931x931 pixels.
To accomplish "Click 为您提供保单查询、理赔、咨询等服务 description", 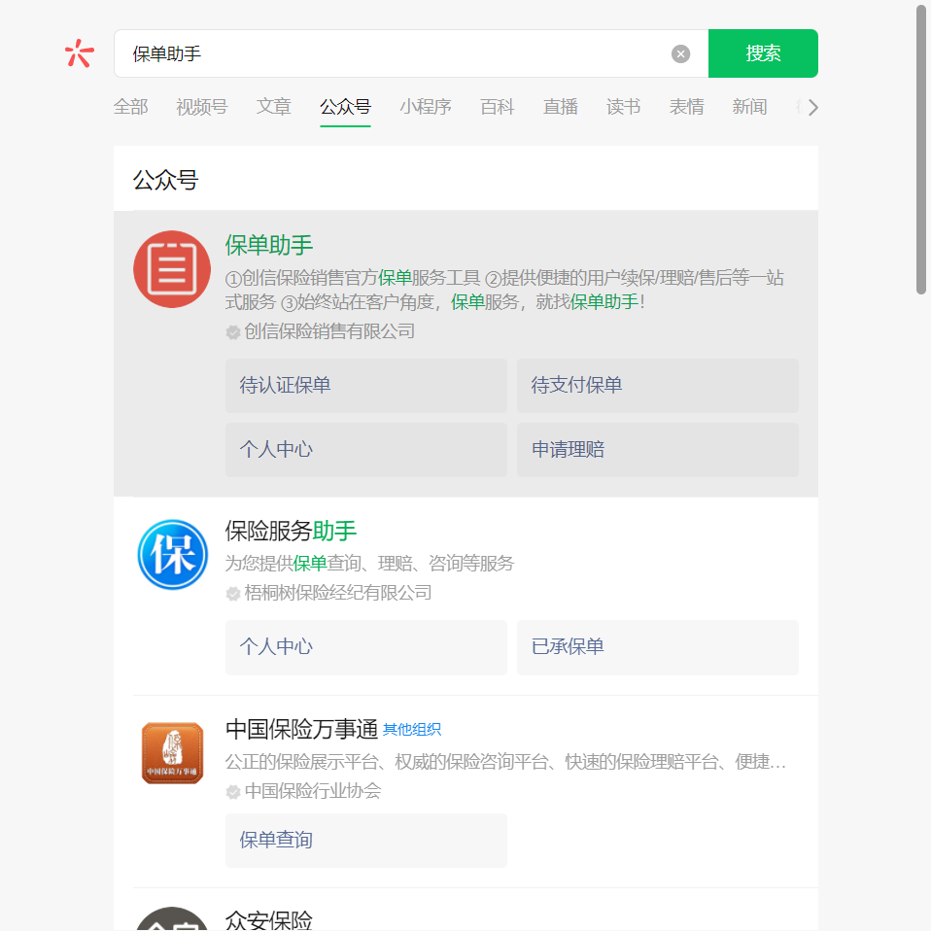I will (369, 563).
